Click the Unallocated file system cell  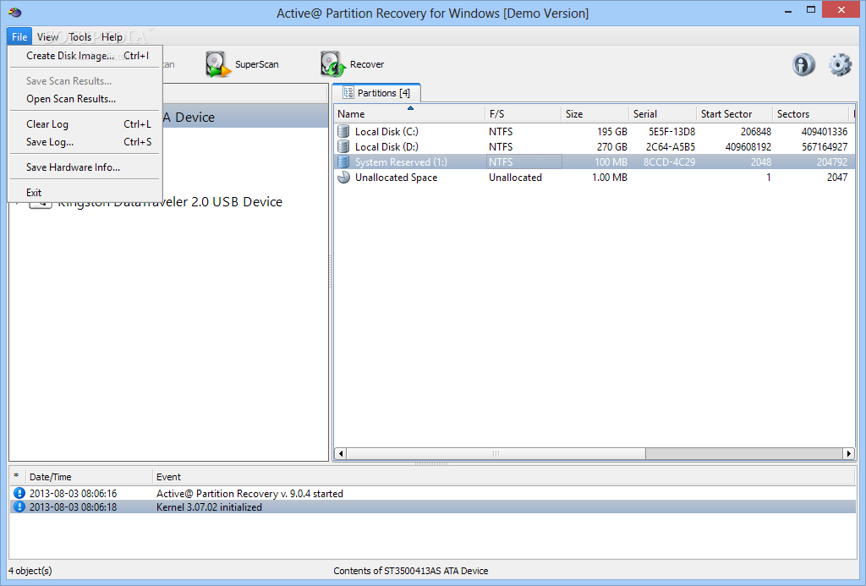click(x=515, y=178)
